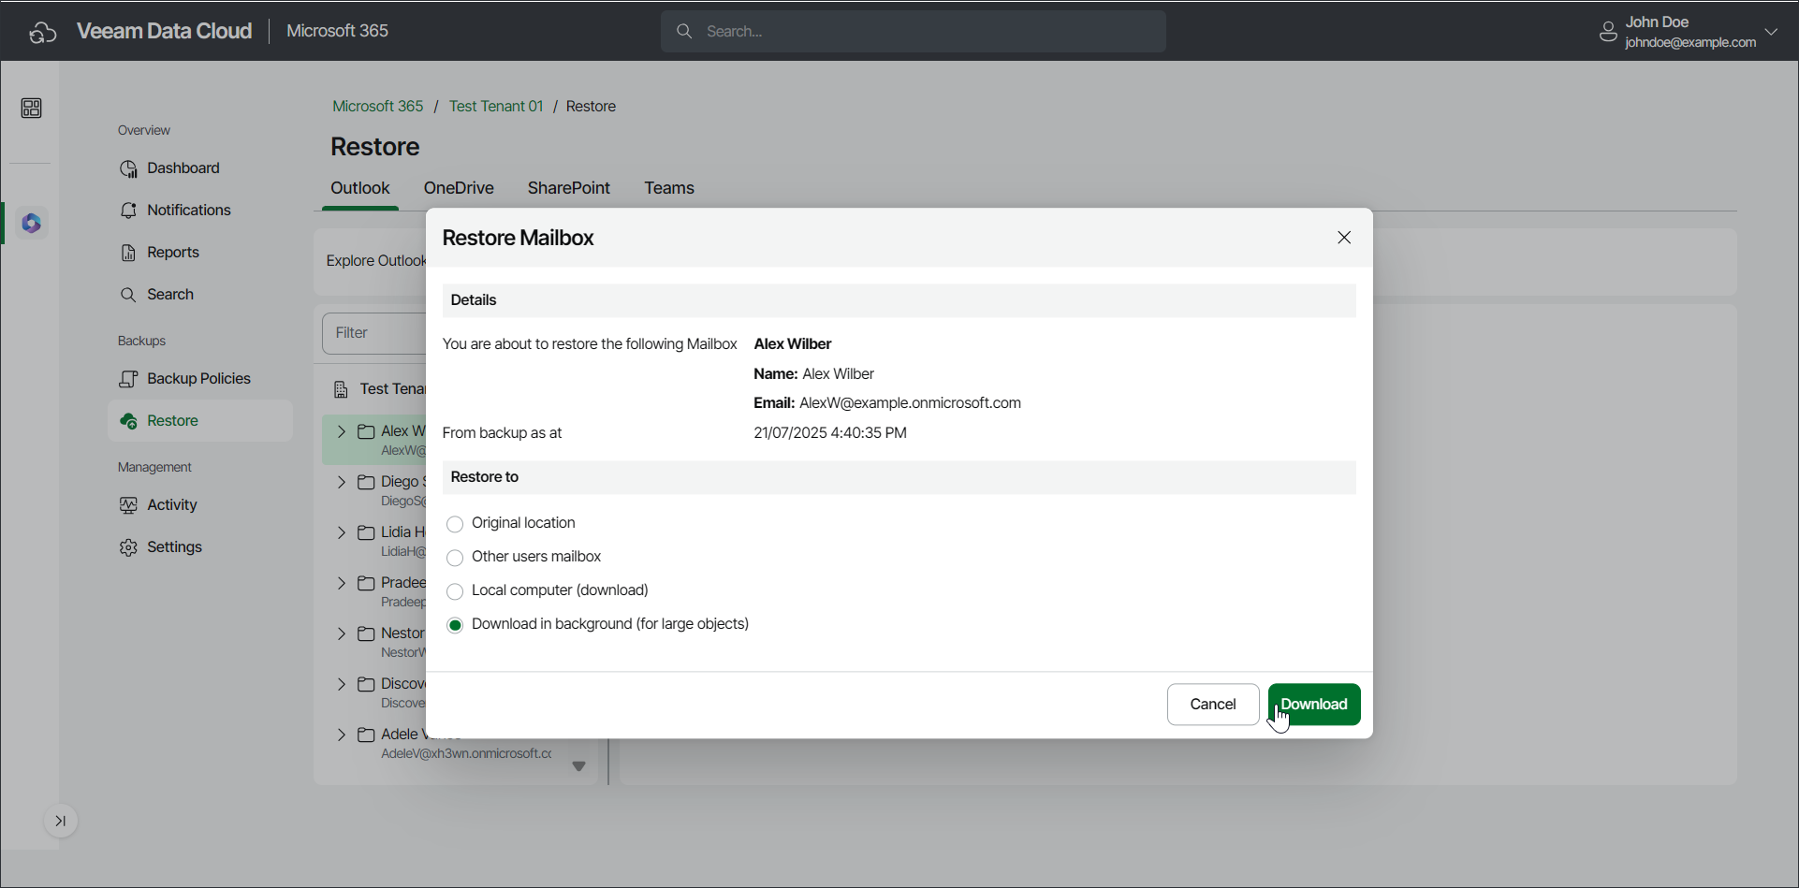Select the Microsoft 365 product icon in rail

31,224
